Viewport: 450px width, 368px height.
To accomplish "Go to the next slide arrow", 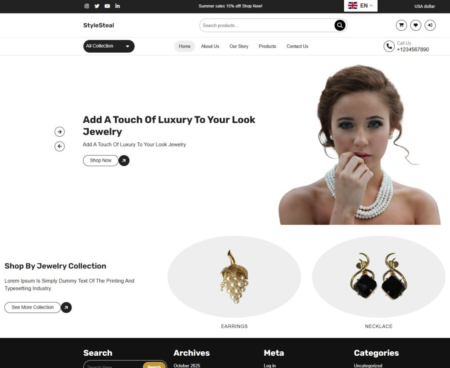I will (59, 132).
